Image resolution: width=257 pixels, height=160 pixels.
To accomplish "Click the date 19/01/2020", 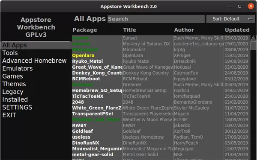I will click(236, 44).
